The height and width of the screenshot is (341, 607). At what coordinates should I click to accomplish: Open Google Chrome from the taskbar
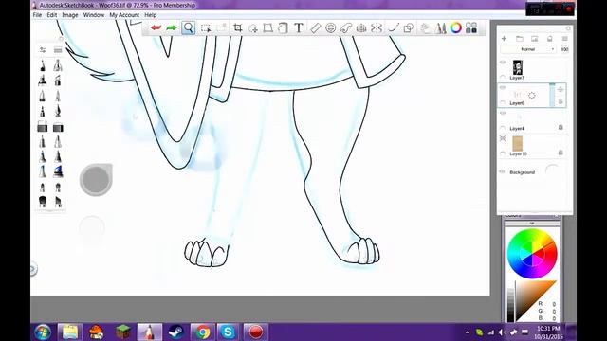point(202,332)
